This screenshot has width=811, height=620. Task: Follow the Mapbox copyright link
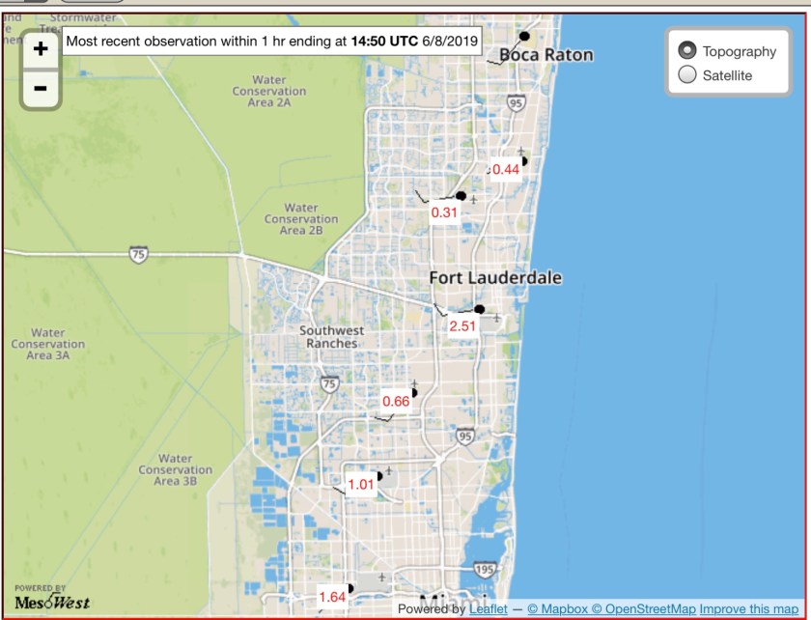point(557,608)
